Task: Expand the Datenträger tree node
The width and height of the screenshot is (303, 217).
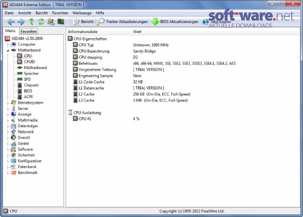Action: [8, 126]
